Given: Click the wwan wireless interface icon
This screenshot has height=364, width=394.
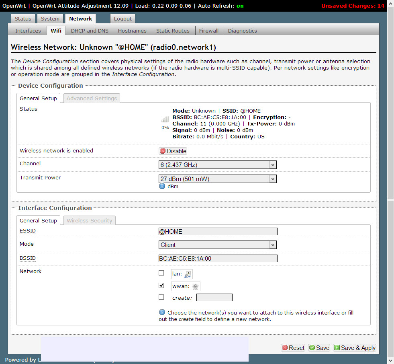Looking at the screenshot, I should [x=196, y=286].
